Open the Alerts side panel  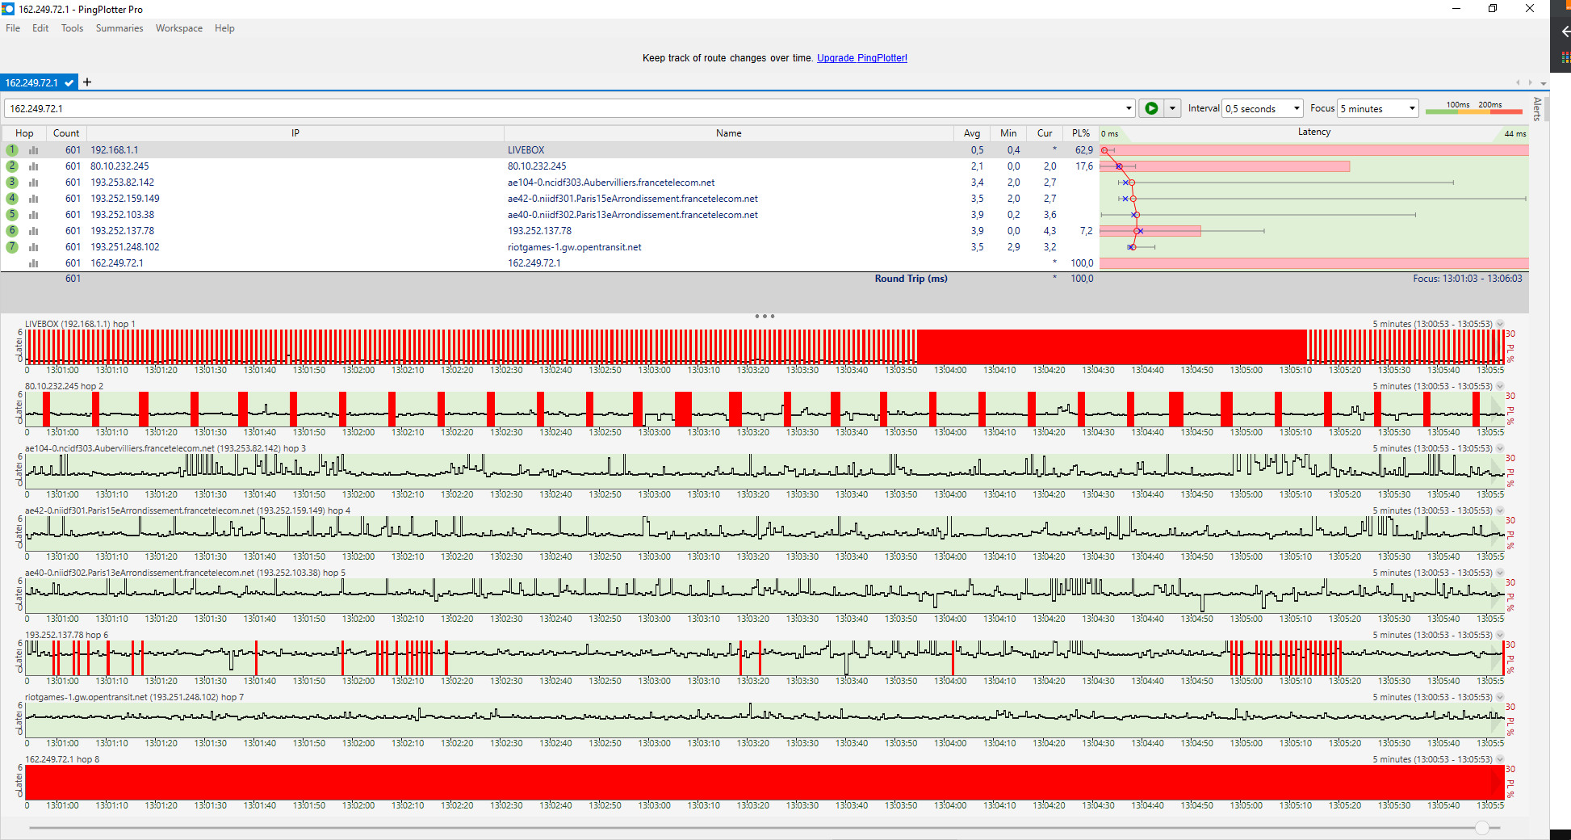pyautogui.click(x=1537, y=108)
